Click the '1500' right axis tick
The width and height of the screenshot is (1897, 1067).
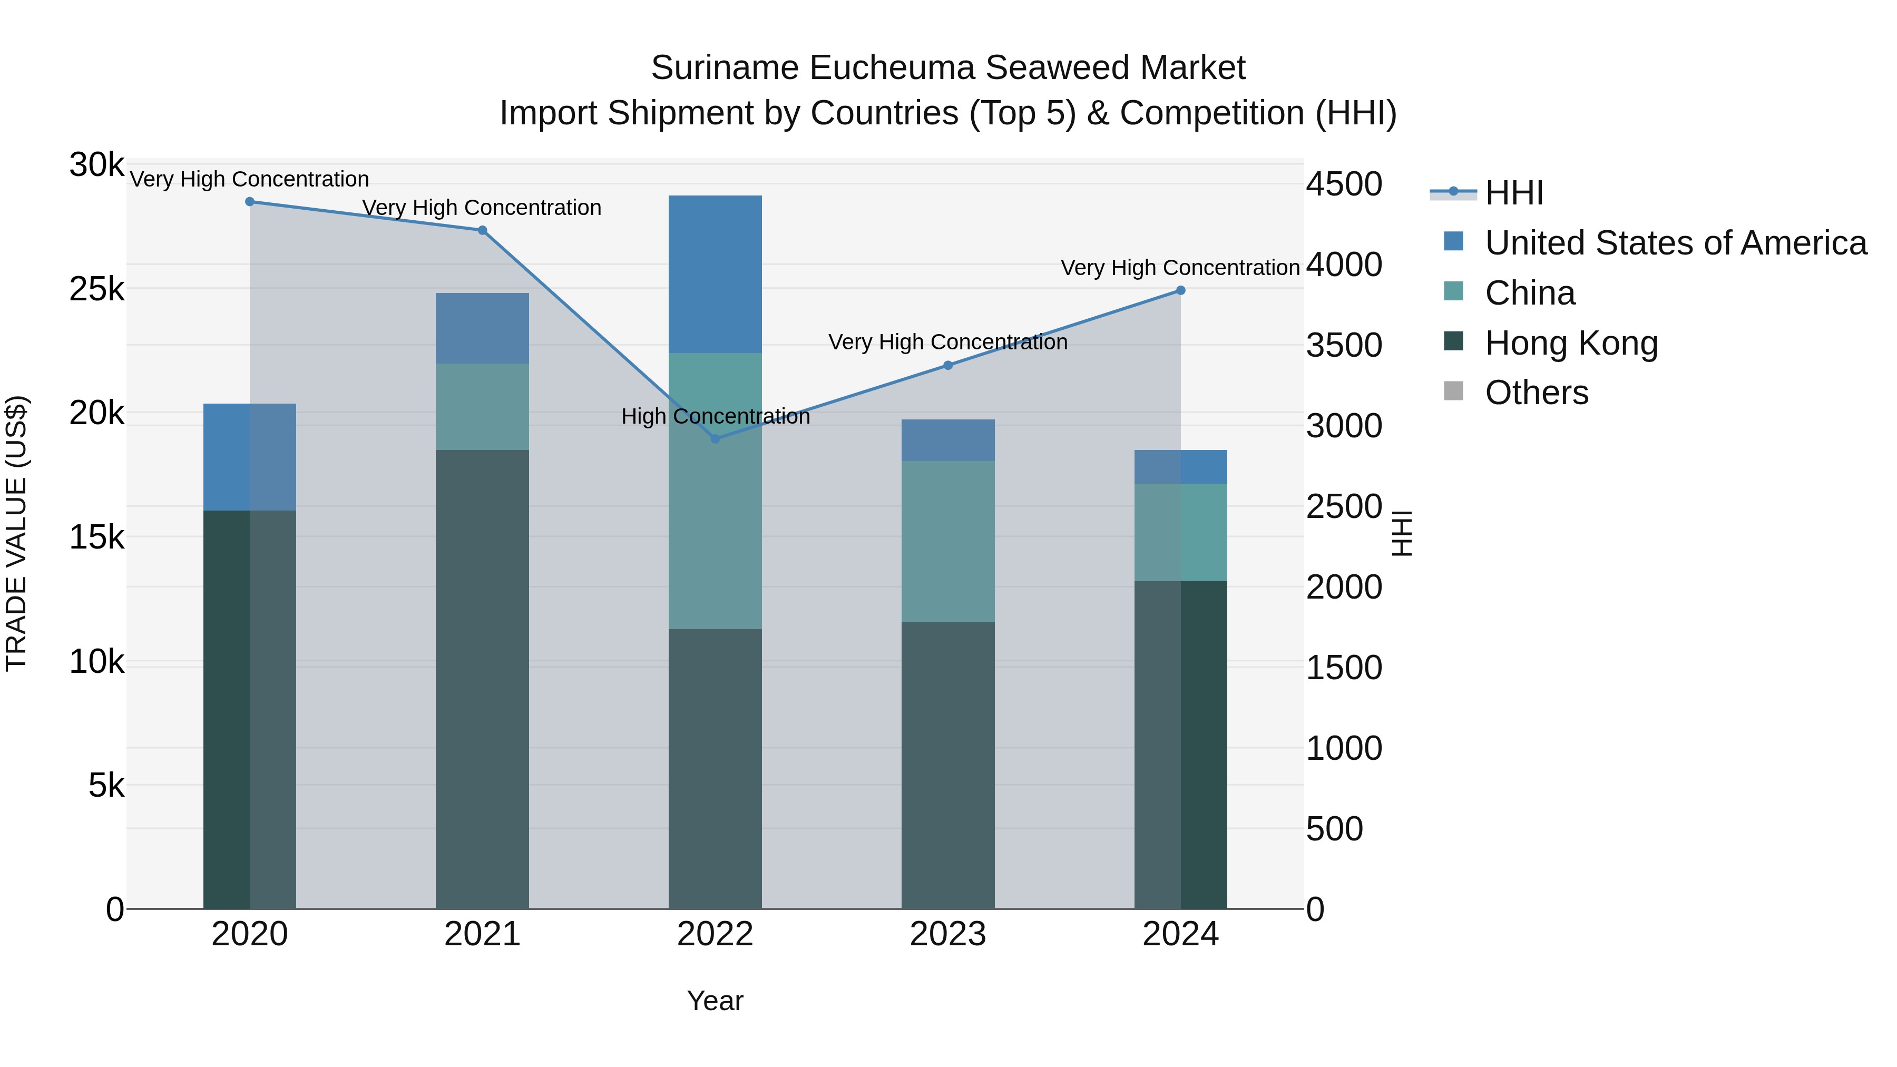pyautogui.click(x=1345, y=668)
